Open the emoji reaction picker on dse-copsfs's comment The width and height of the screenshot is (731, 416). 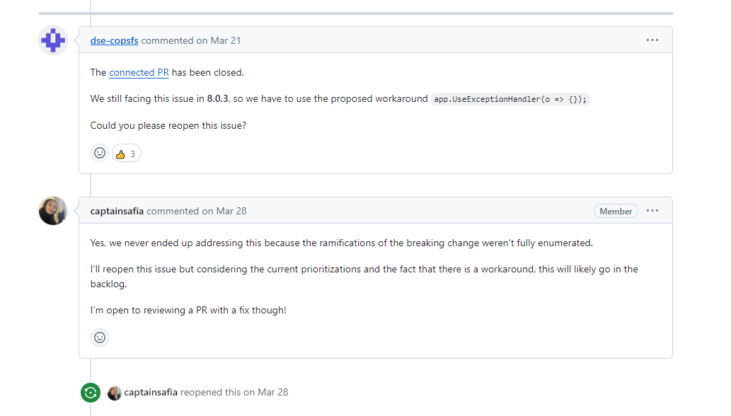click(x=99, y=152)
